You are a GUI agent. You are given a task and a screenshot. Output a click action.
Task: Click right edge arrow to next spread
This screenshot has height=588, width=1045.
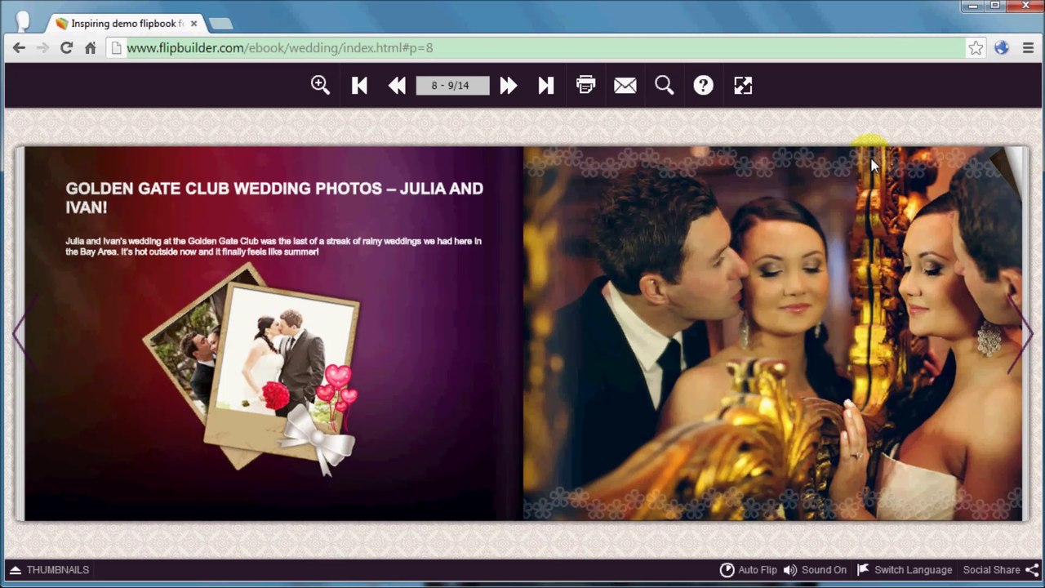(x=1021, y=333)
